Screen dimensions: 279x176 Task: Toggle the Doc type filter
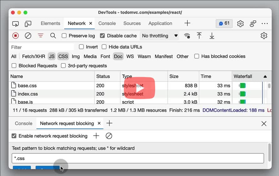pyautogui.click(x=118, y=56)
